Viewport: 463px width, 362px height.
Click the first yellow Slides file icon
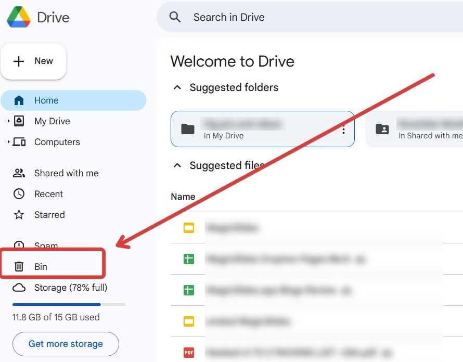189,228
